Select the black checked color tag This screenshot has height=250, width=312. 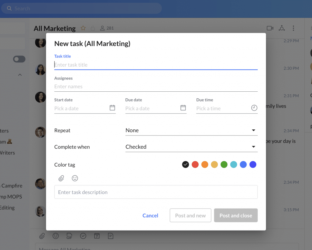tap(186, 165)
